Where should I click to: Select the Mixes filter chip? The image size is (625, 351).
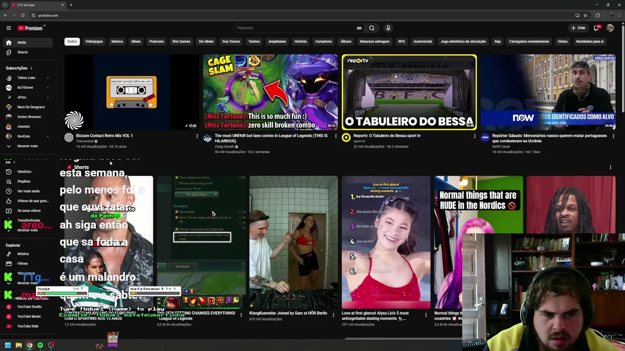point(136,41)
